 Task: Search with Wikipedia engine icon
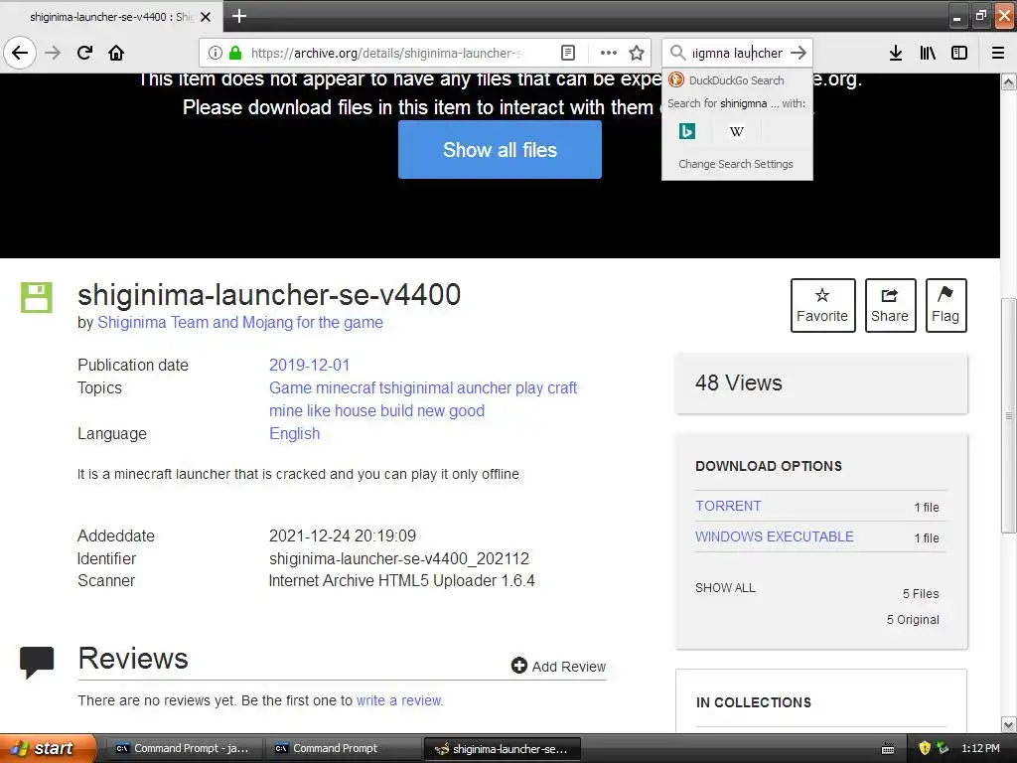[736, 131]
